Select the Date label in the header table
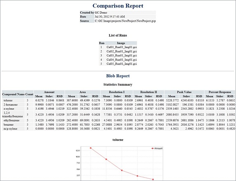This screenshot has height=181, width=236. click(x=83, y=17)
